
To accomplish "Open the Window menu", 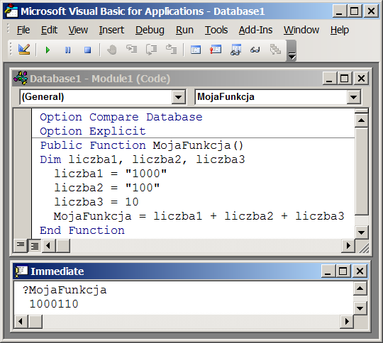I will coord(301,30).
